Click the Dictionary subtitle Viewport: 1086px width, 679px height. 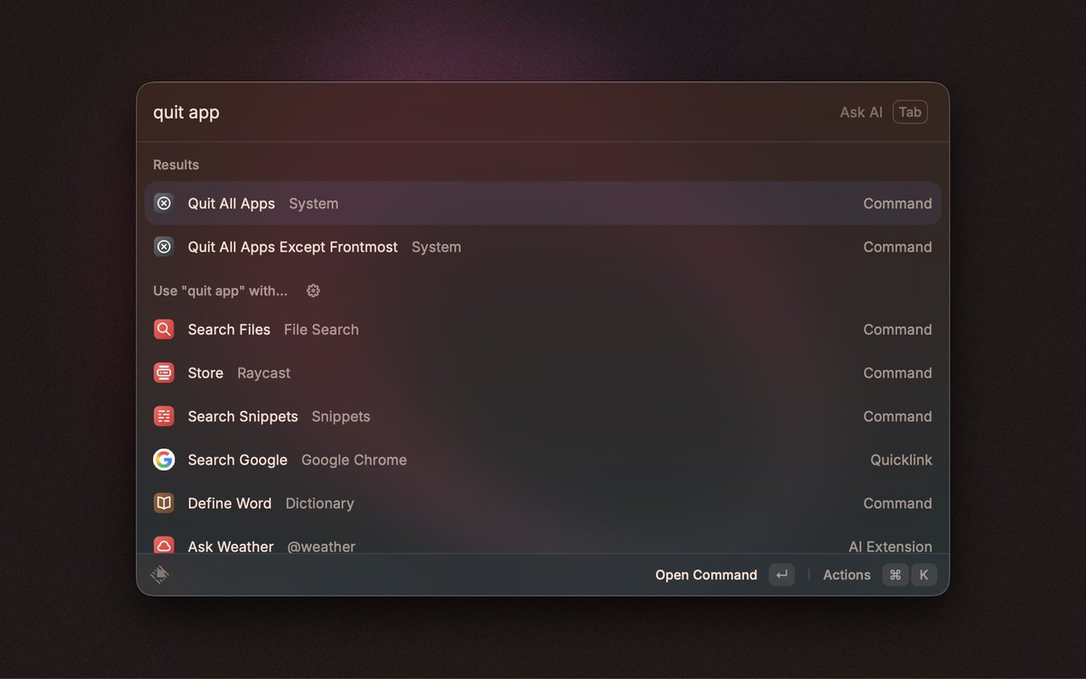[x=319, y=503]
